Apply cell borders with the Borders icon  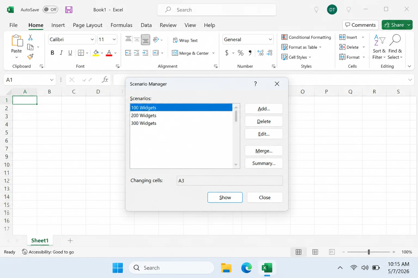pyautogui.click(x=81, y=53)
